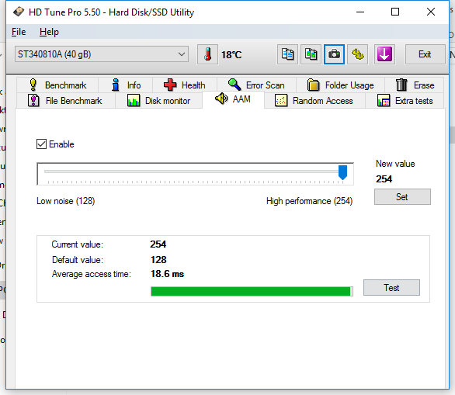The width and height of the screenshot is (455, 395).
Task: Click the 18°C temperature reading
Action: coord(231,55)
